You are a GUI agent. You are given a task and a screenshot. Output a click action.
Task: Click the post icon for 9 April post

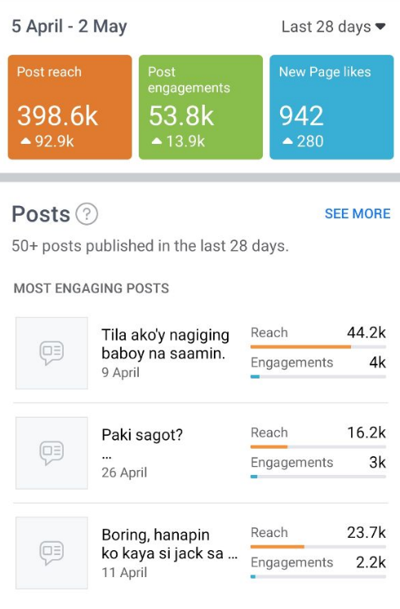pos(51,353)
